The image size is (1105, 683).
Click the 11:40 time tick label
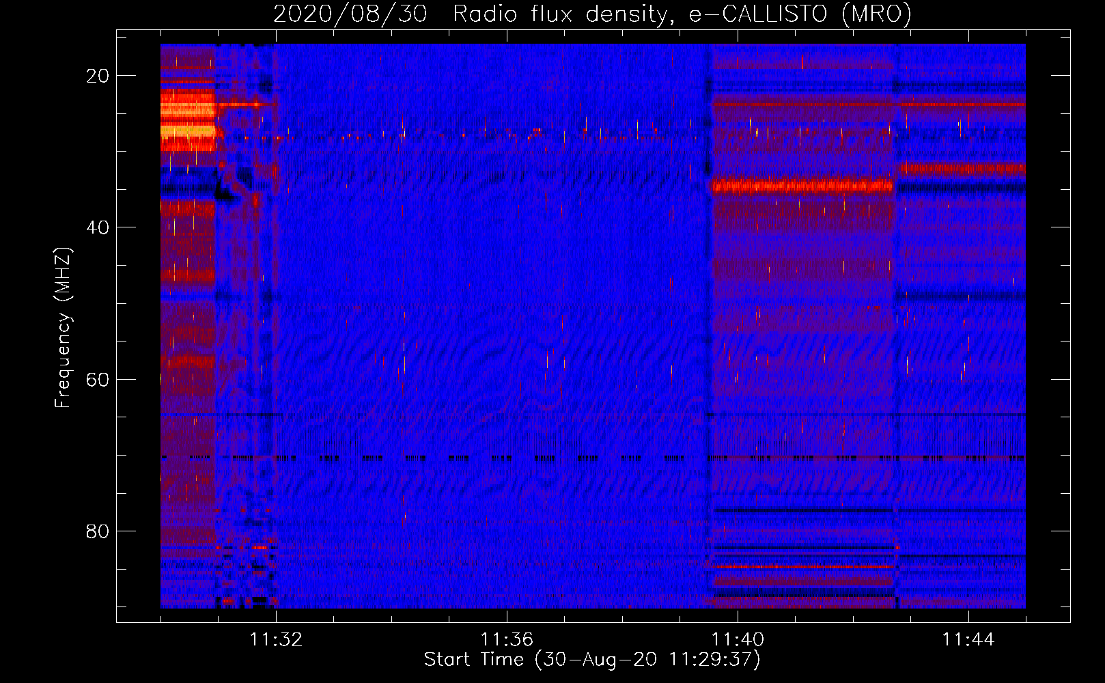point(738,640)
